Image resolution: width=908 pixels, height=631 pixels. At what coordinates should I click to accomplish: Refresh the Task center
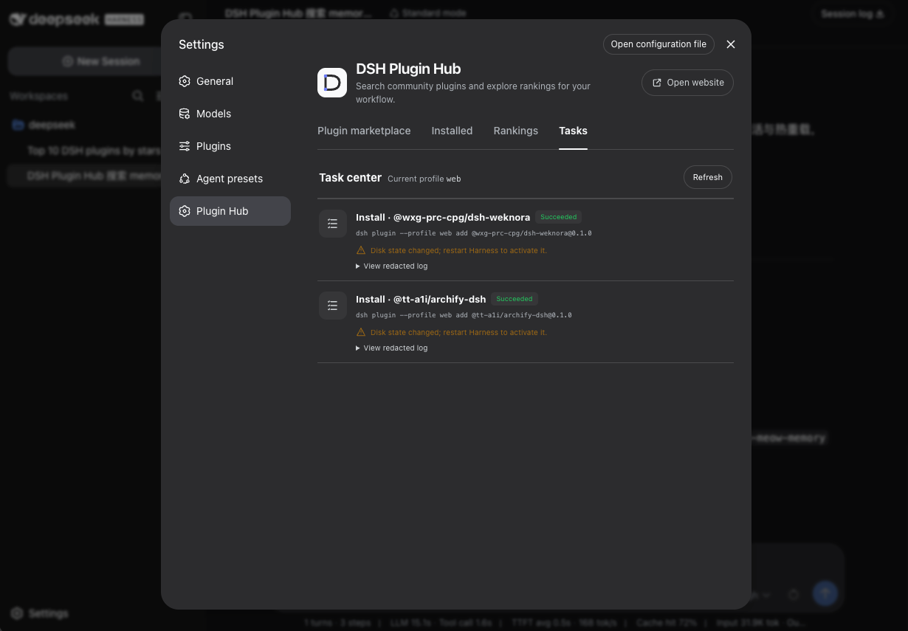pyautogui.click(x=707, y=177)
